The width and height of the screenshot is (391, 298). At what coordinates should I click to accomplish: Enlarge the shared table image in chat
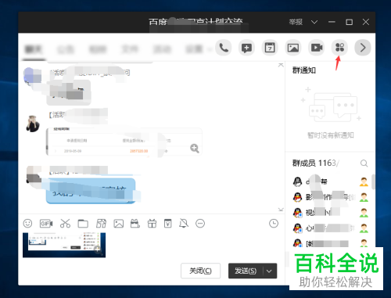click(195, 149)
